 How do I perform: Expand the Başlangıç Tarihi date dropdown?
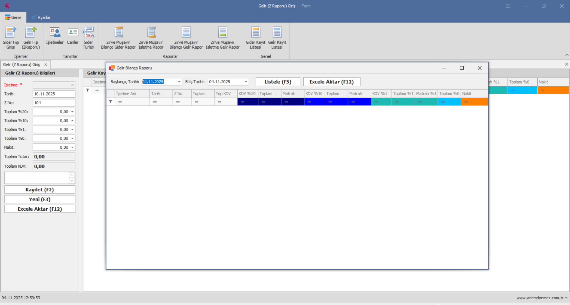point(179,82)
